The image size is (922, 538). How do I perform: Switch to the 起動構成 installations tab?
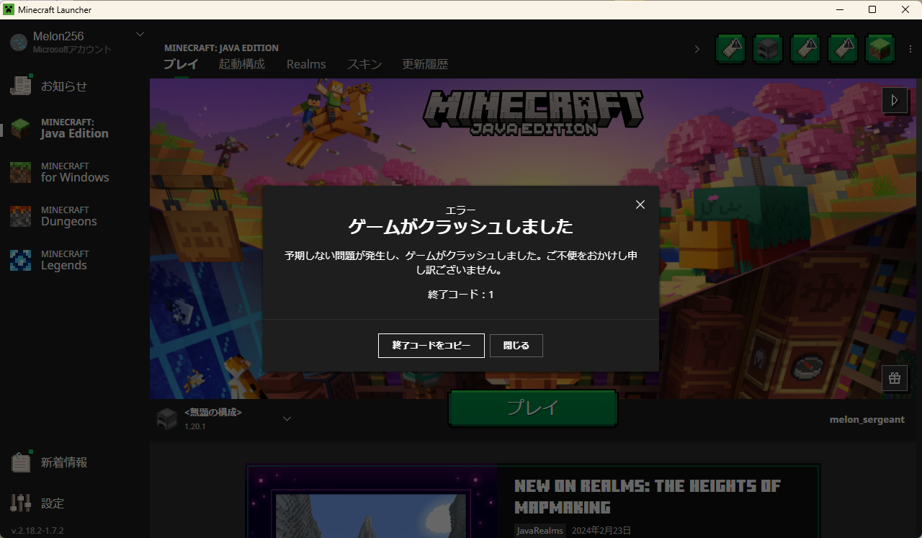coord(242,64)
